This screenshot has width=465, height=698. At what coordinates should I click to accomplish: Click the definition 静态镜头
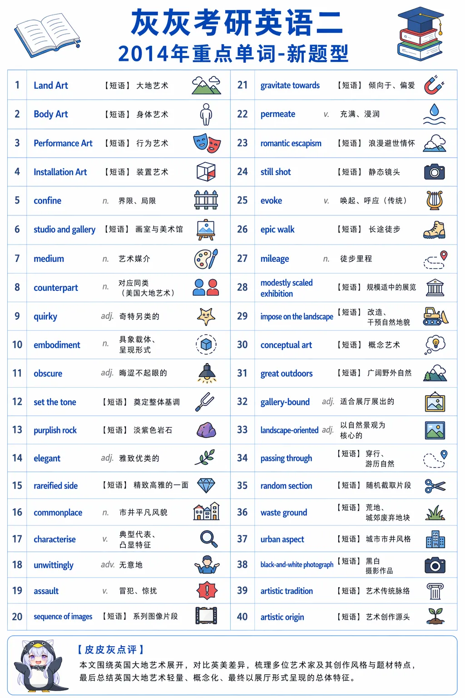tap(384, 172)
